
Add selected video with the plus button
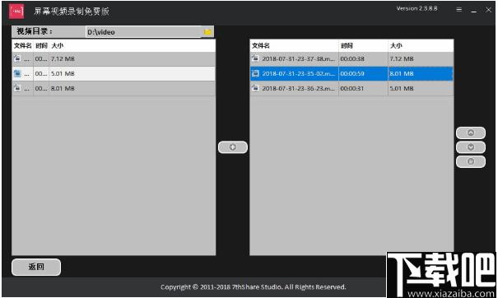[232, 147]
